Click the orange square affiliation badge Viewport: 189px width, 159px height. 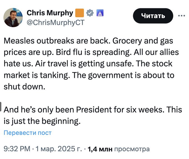tap(80, 13)
